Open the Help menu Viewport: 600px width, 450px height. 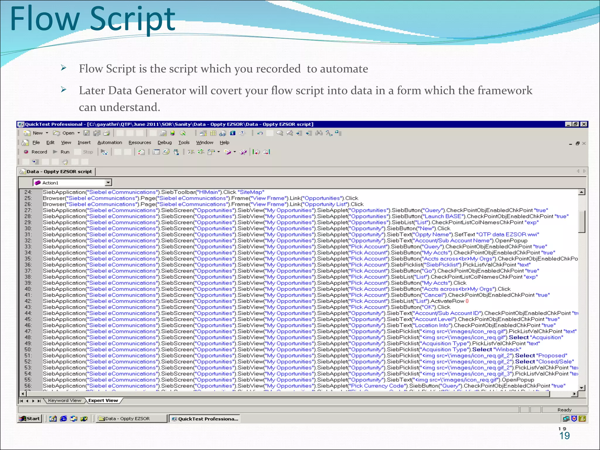click(224, 142)
